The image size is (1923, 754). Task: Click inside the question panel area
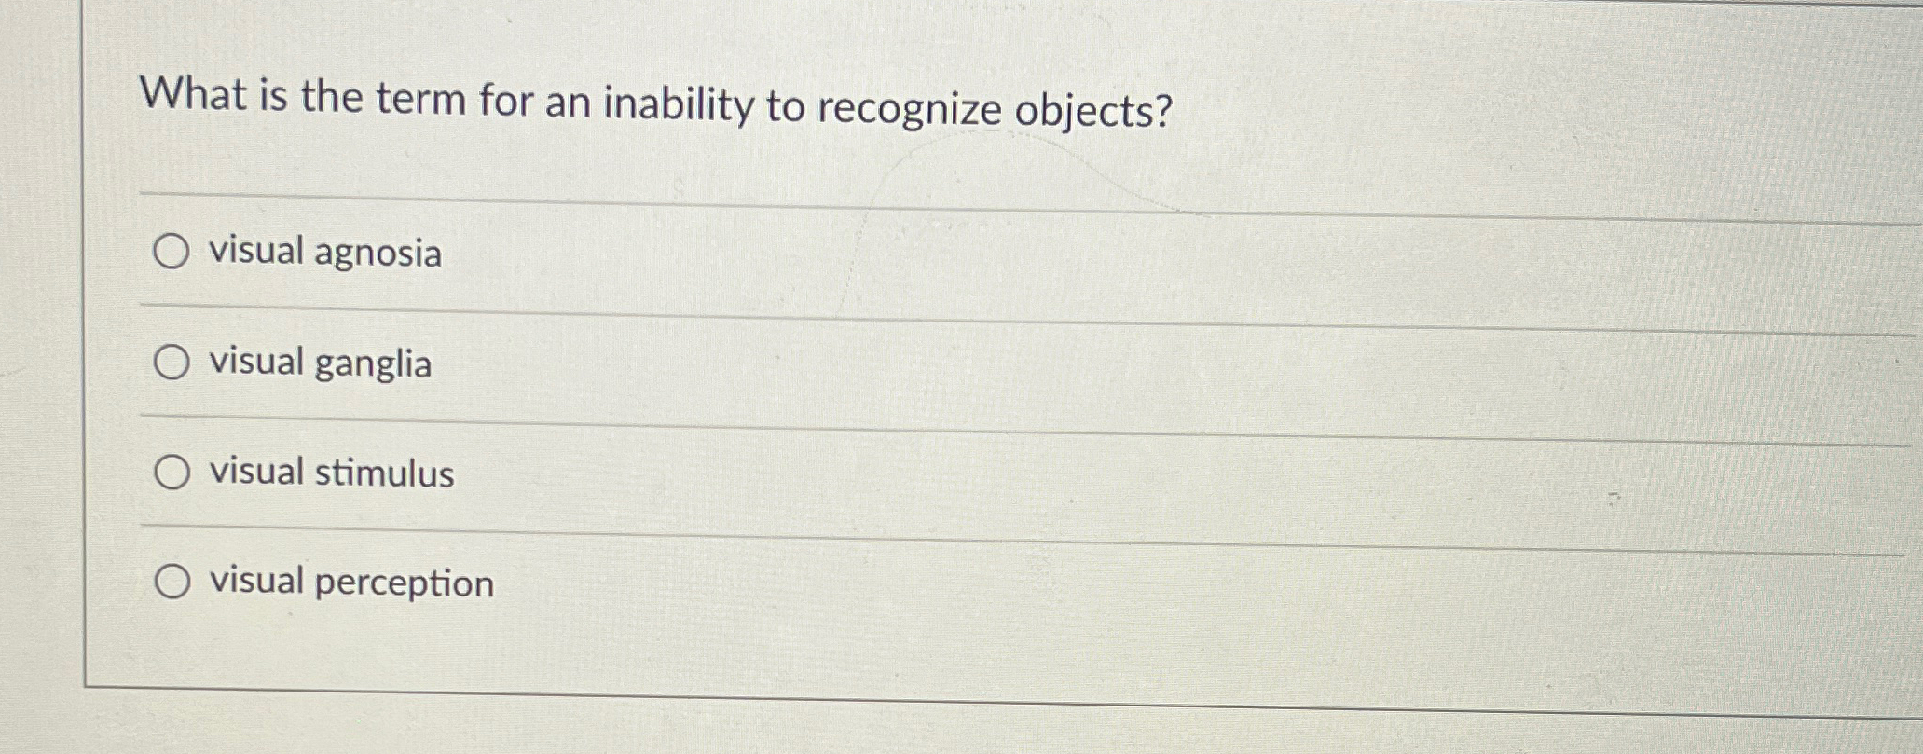pyautogui.click(x=932, y=373)
